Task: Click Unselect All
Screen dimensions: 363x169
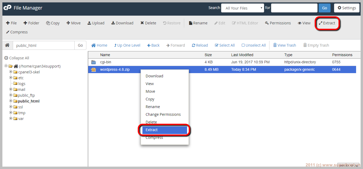Action: pos(254,45)
